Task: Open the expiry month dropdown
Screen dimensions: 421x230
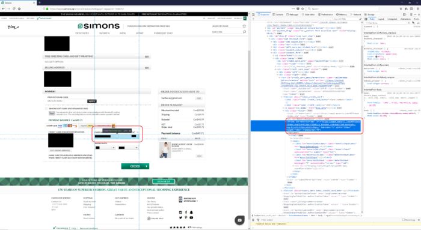Action: (105, 148)
